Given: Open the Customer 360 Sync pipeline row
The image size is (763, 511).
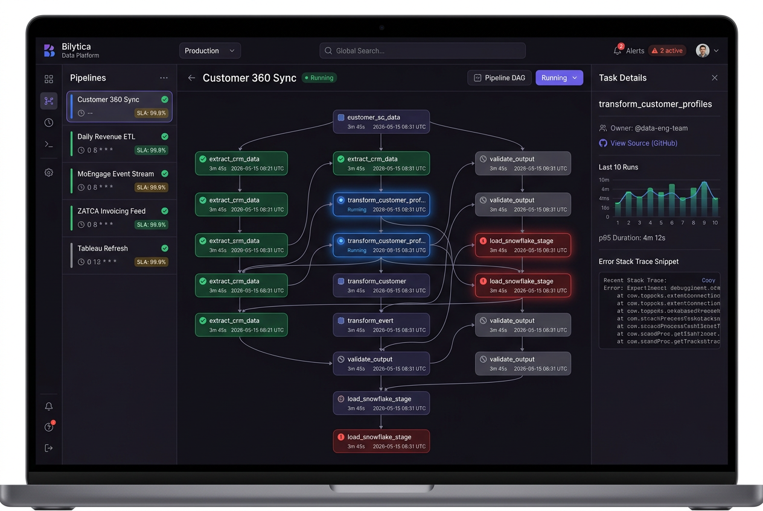Looking at the screenshot, I should tap(120, 107).
